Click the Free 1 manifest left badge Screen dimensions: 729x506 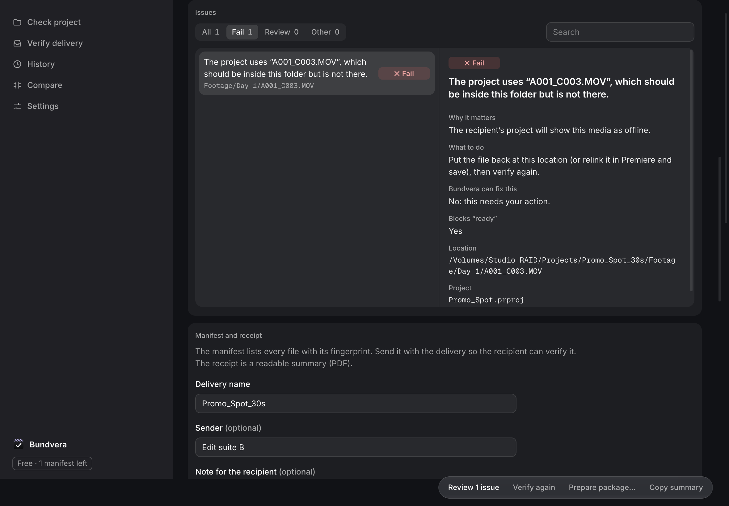tap(53, 463)
